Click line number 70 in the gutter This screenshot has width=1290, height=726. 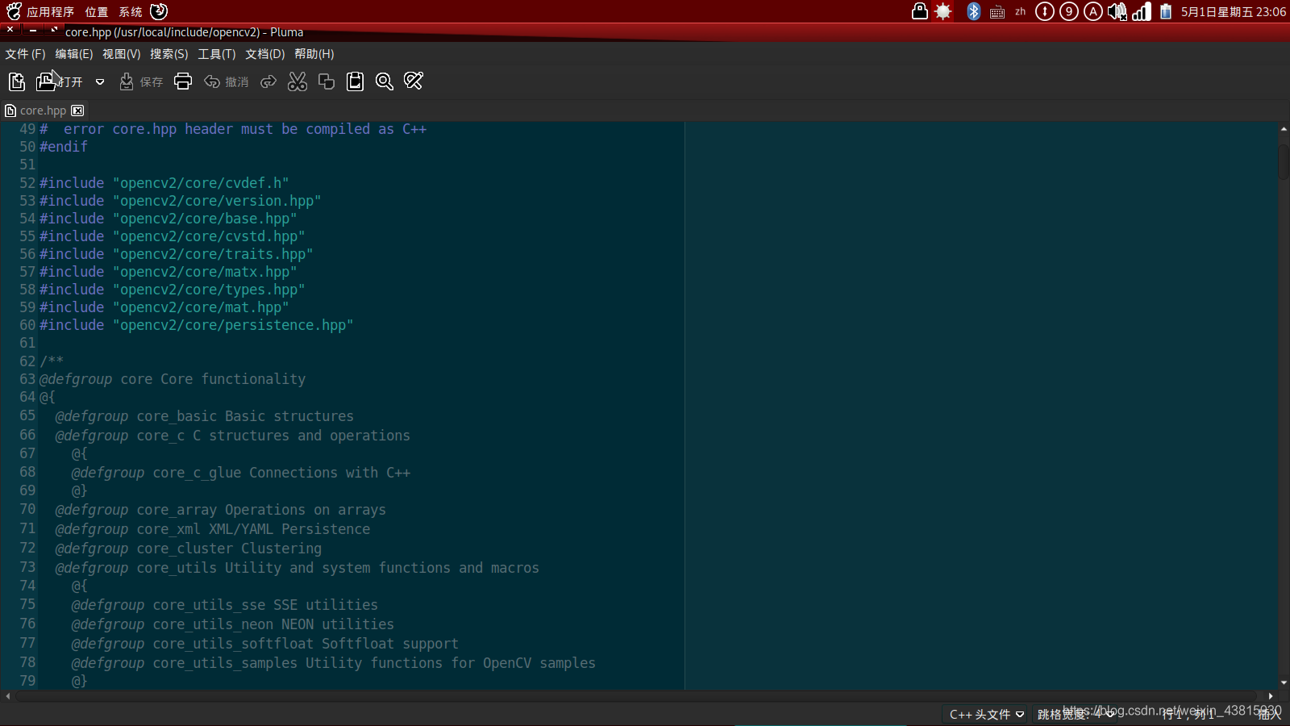tap(27, 509)
